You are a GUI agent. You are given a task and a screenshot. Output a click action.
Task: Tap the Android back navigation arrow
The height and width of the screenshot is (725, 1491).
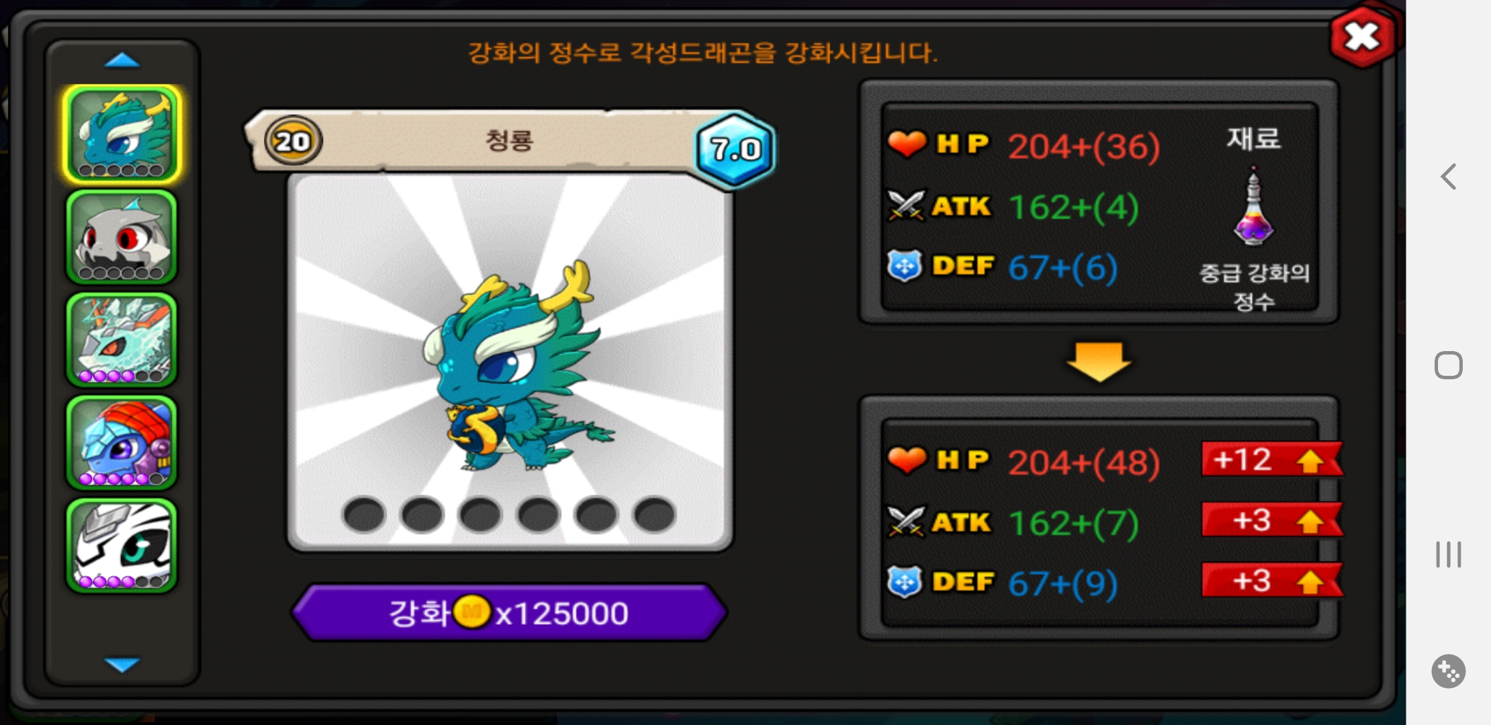[x=1449, y=177]
